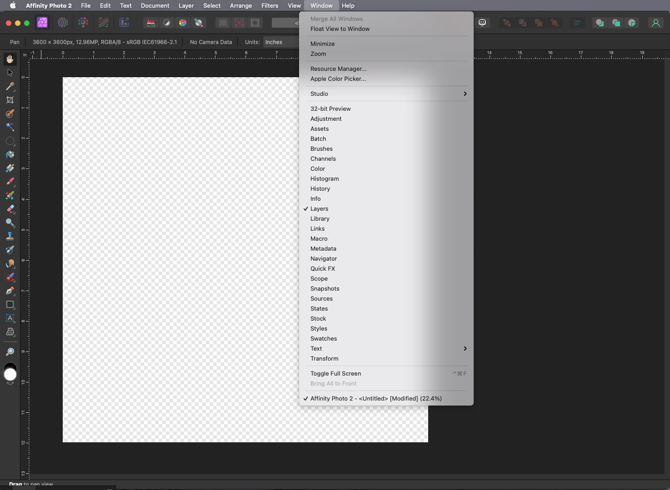
Task: Select the Pen tool
Action: [10, 291]
